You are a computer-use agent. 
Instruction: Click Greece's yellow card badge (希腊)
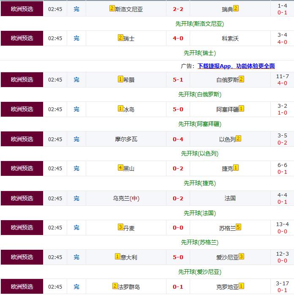120,79
